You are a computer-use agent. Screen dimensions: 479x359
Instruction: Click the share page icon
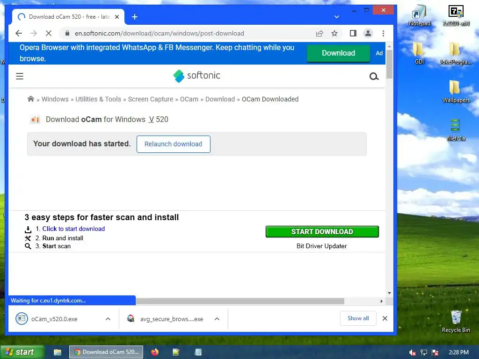pos(319,33)
